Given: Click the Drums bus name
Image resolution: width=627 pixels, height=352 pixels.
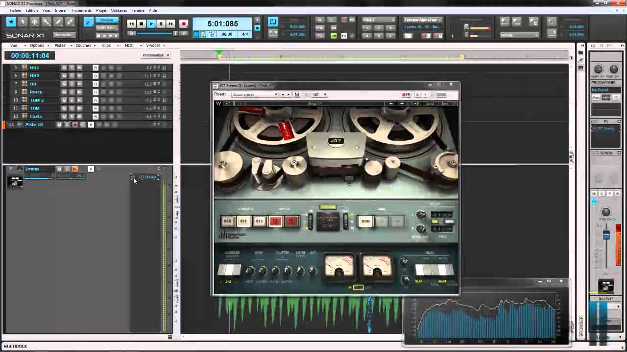Looking at the screenshot, I should pyautogui.click(x=32, y=169).
